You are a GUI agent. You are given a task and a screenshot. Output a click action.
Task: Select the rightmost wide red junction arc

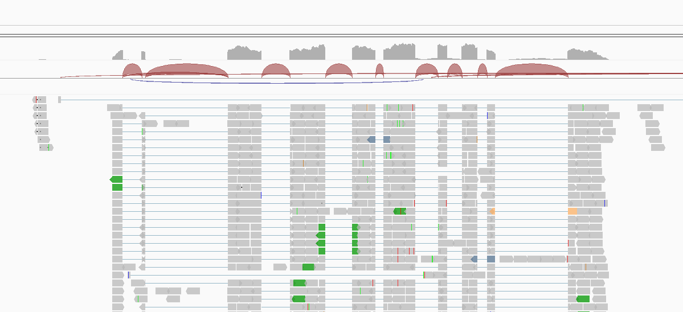(531, 68)
